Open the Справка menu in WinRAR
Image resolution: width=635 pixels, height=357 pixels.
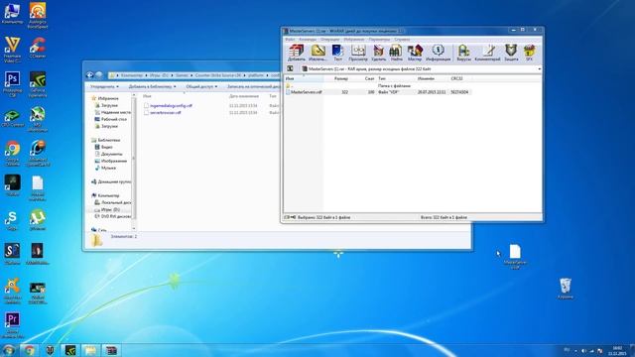tap(402, 40)
